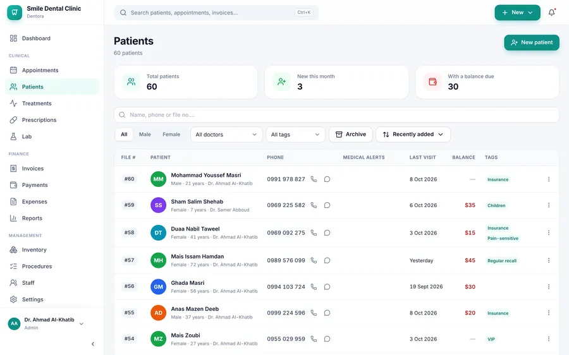Open the Recently added sort dropdown

pos(413,135)
